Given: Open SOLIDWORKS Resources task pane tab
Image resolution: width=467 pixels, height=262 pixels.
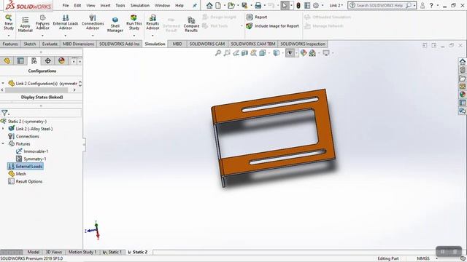Looking at the screenshot, I should coord(462,62).
